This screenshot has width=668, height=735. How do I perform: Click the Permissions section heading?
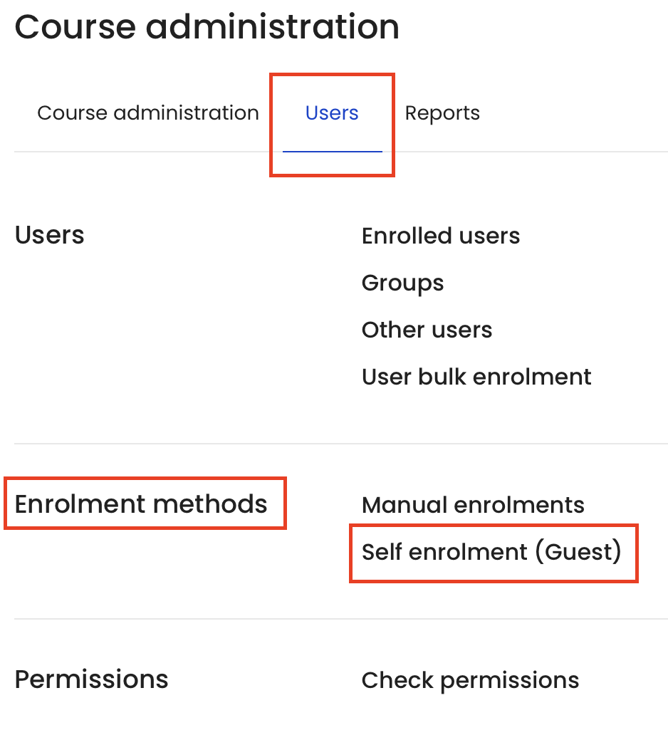pyautogui.click(x=91, y=679)
